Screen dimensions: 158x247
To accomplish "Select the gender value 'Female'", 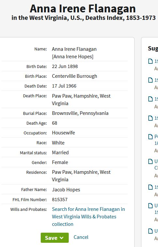I will (60, 162).
